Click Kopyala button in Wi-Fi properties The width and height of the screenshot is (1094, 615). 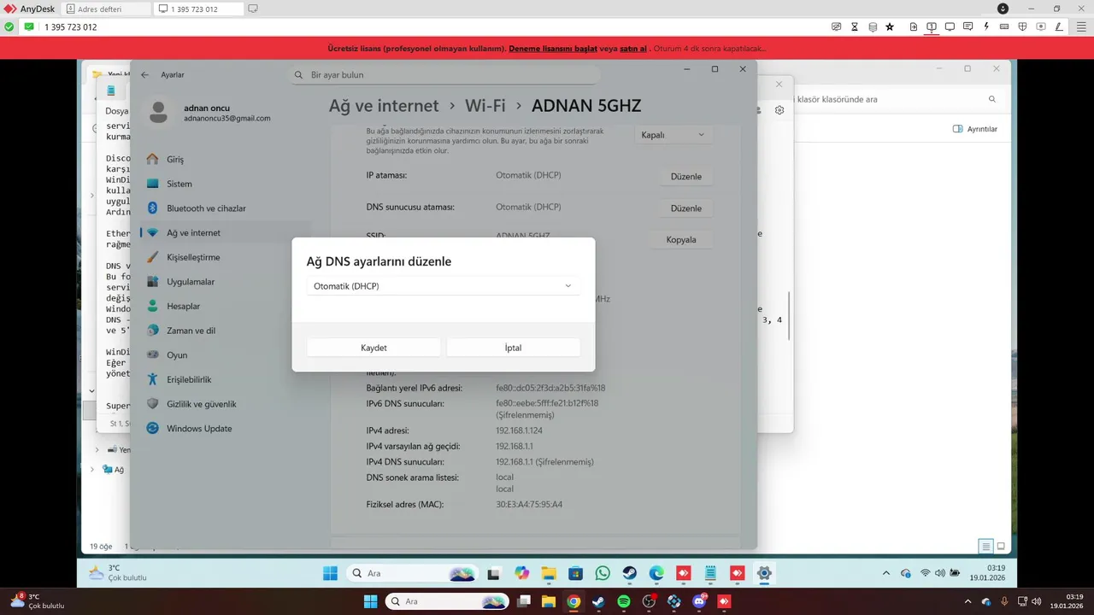681,240
